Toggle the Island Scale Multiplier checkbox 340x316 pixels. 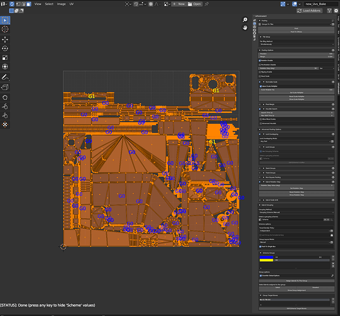260,86
